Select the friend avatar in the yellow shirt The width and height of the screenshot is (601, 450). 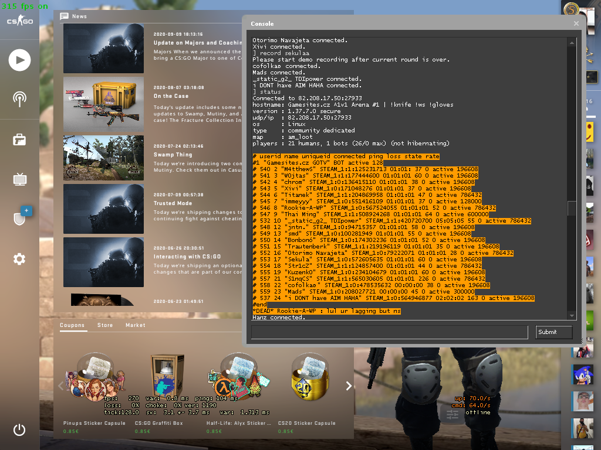pos(582,428)
